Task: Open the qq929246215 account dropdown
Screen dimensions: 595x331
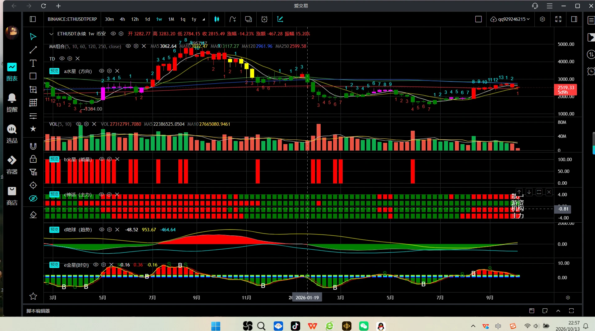Action: (510, 19)
